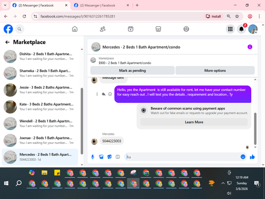Open browser zoom magnifier icon

click(x=228, y=16)
